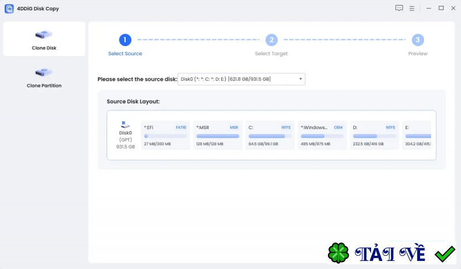Click step 3 circle icon

[417, 40]
